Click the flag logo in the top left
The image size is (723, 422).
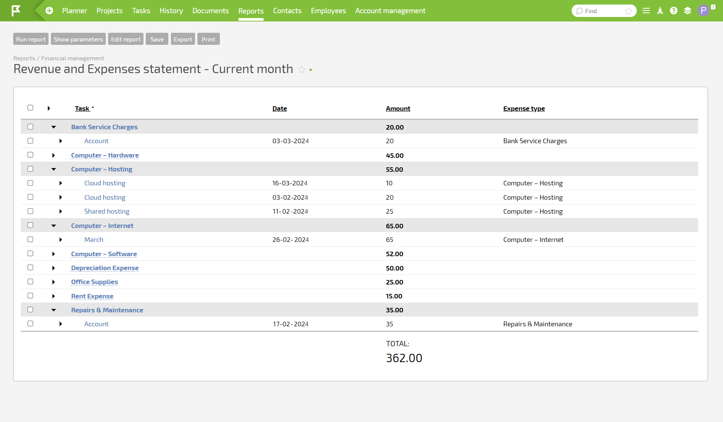click(16, 11)
